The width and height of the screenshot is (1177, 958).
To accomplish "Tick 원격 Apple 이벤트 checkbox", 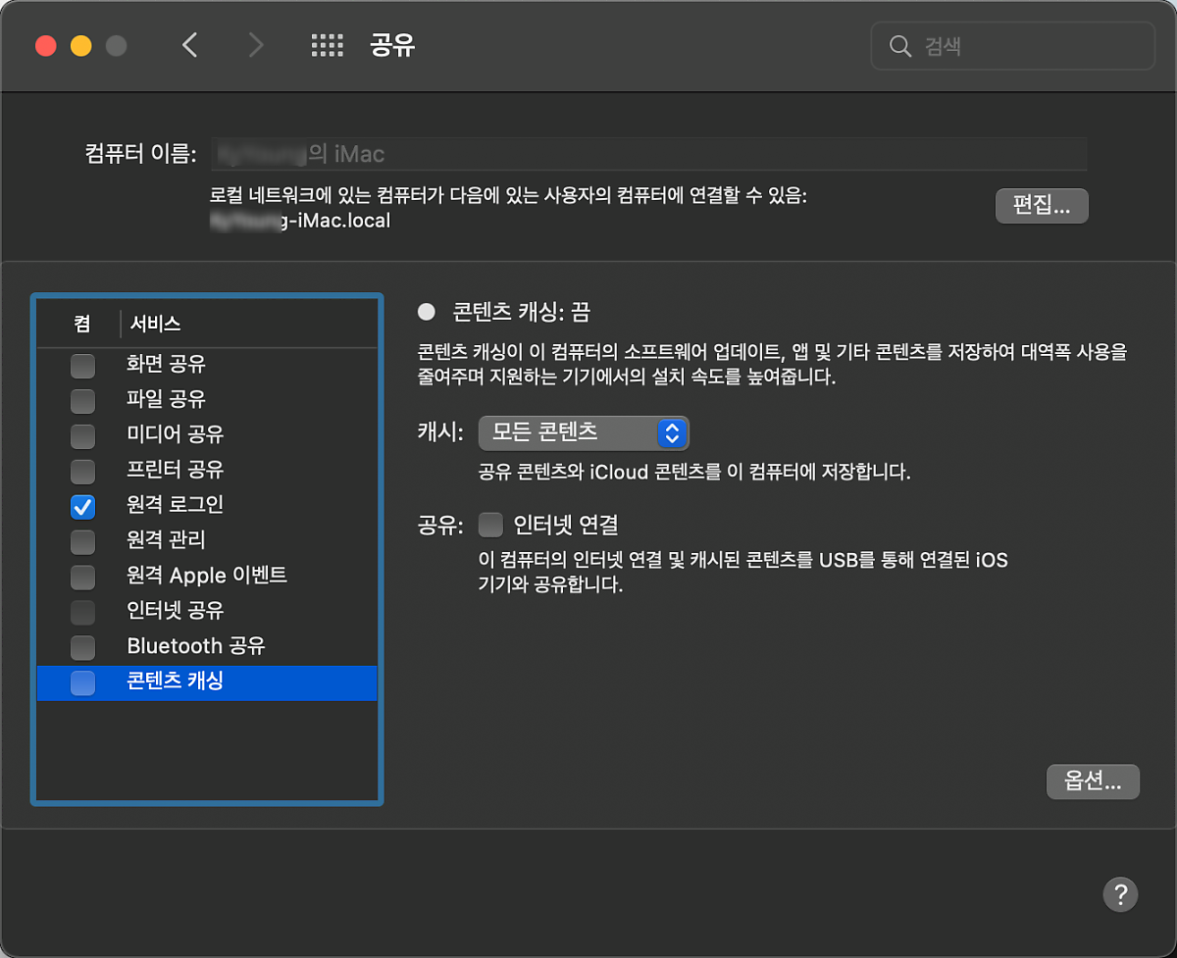I will pos(83,577).
